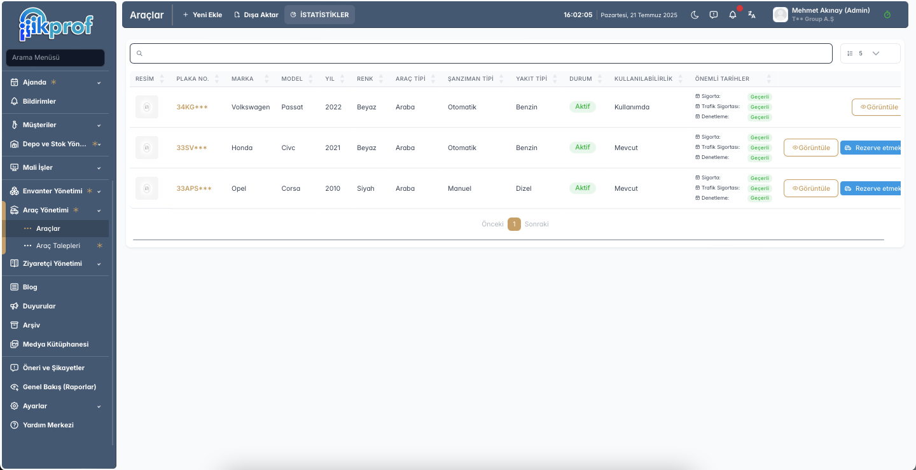This screenshot has height=470, width=916.
Task: Open plate link 33APS***
Action: pyautogui.click(x=194, y=188)
